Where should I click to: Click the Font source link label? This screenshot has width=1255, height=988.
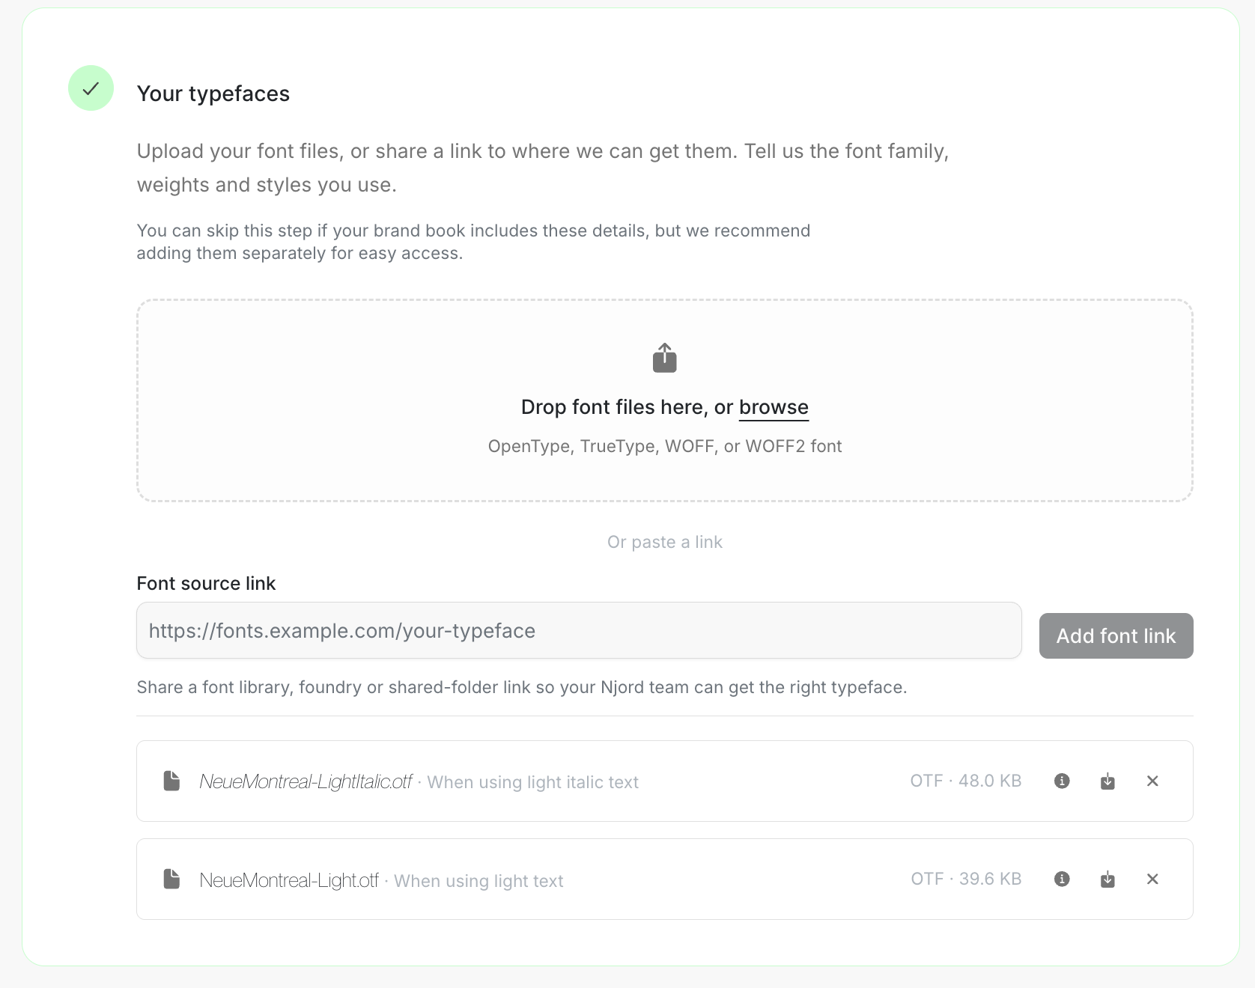click(x=206, y=583)
